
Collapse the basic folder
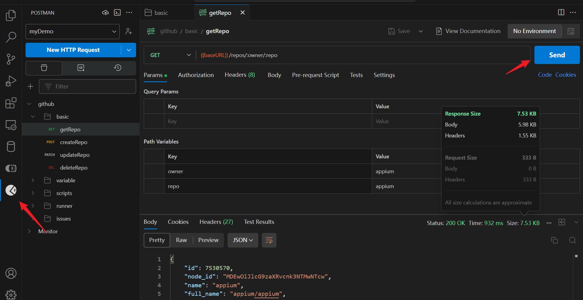click(33, 117)
